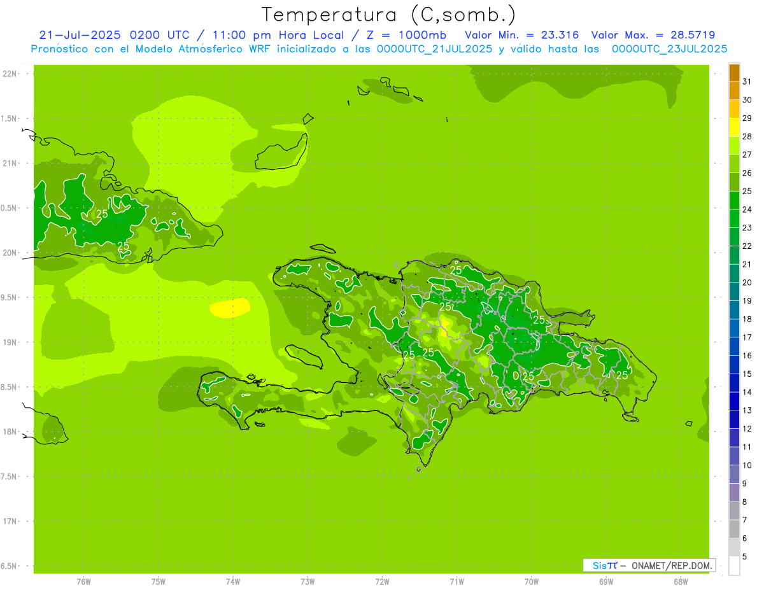Screen dimensions: 764x590
Task: Pick the dark green legend swatch between 24 and 25
Action: coord(734,200)
